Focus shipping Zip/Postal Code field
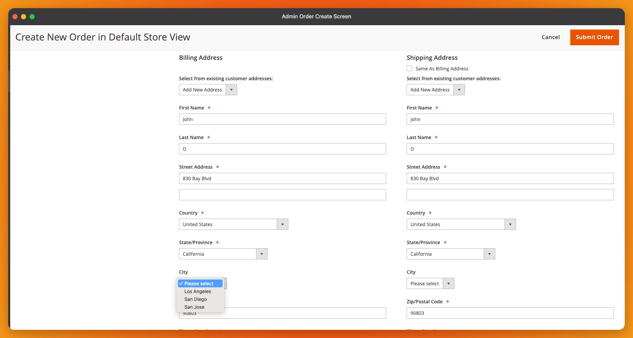The image size is (633, 338). pyautogui.click(x=510, y=313)
